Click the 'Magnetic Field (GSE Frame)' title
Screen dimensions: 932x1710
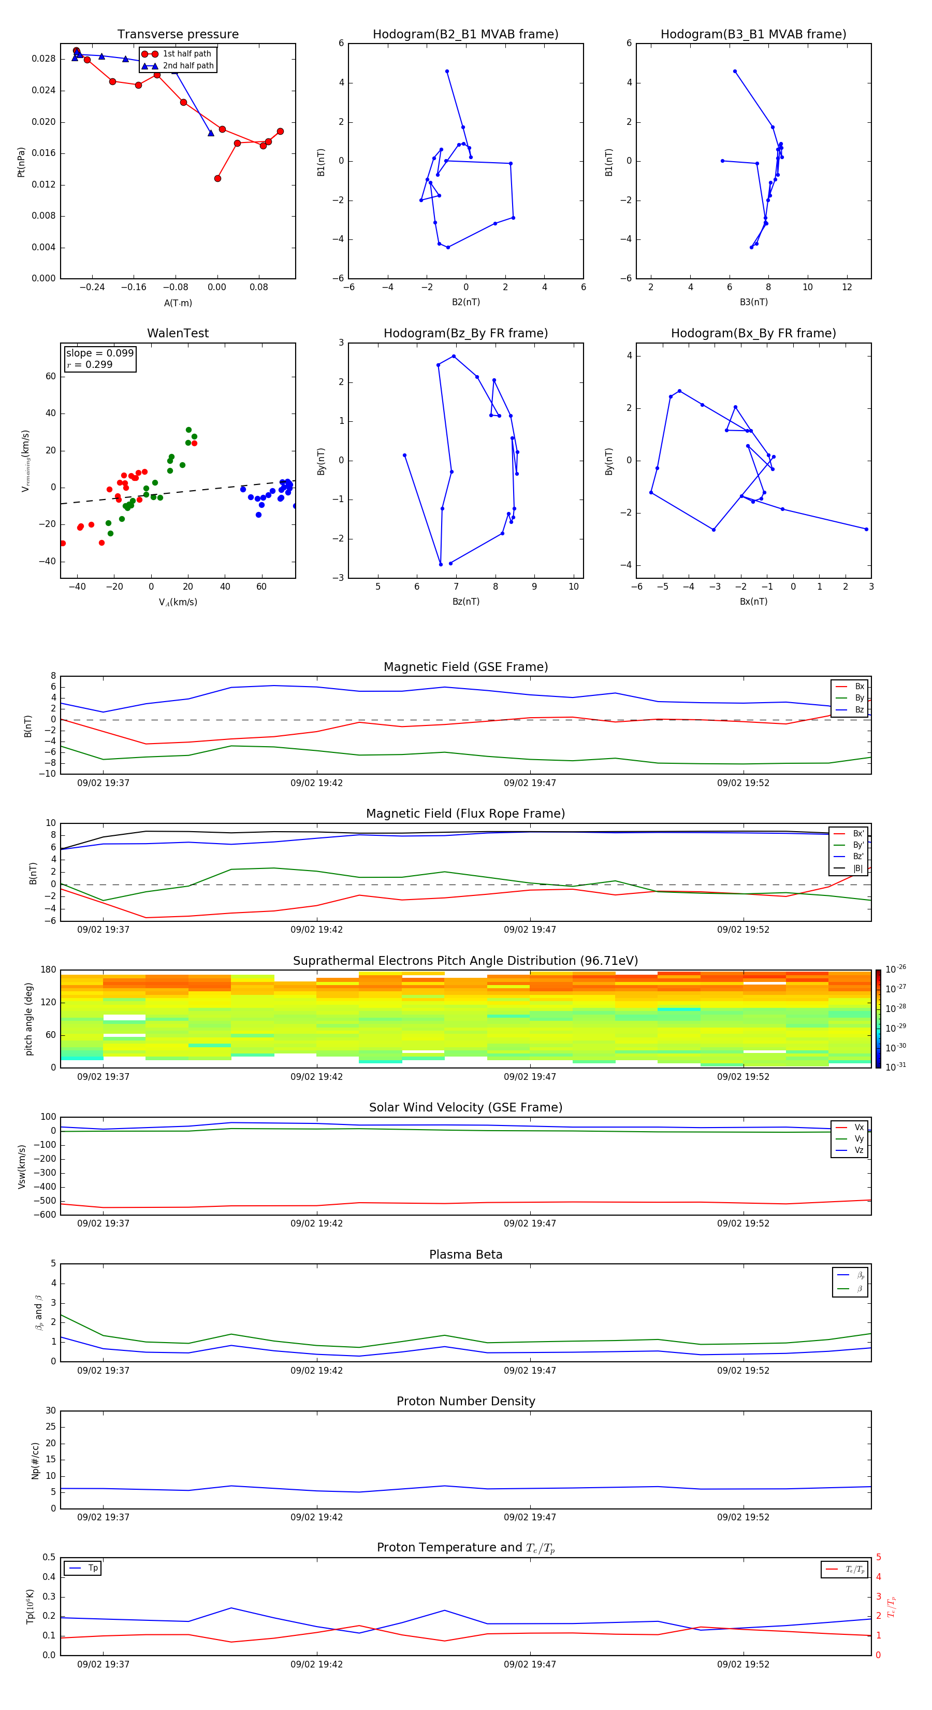coord(465,667)
